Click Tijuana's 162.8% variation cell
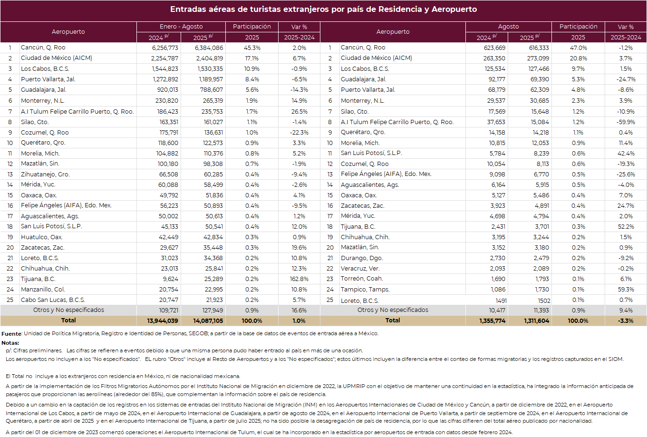 tap(299, 279)
